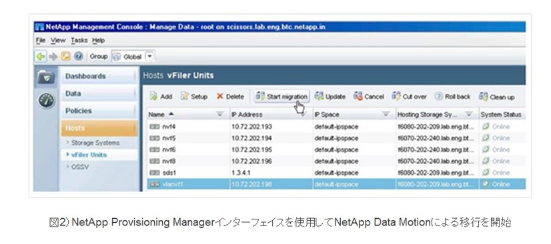The height and width of the screenshot is (244, 551).
Task: Click the vFiler icon beside nvf5
Action: [154, 138]
